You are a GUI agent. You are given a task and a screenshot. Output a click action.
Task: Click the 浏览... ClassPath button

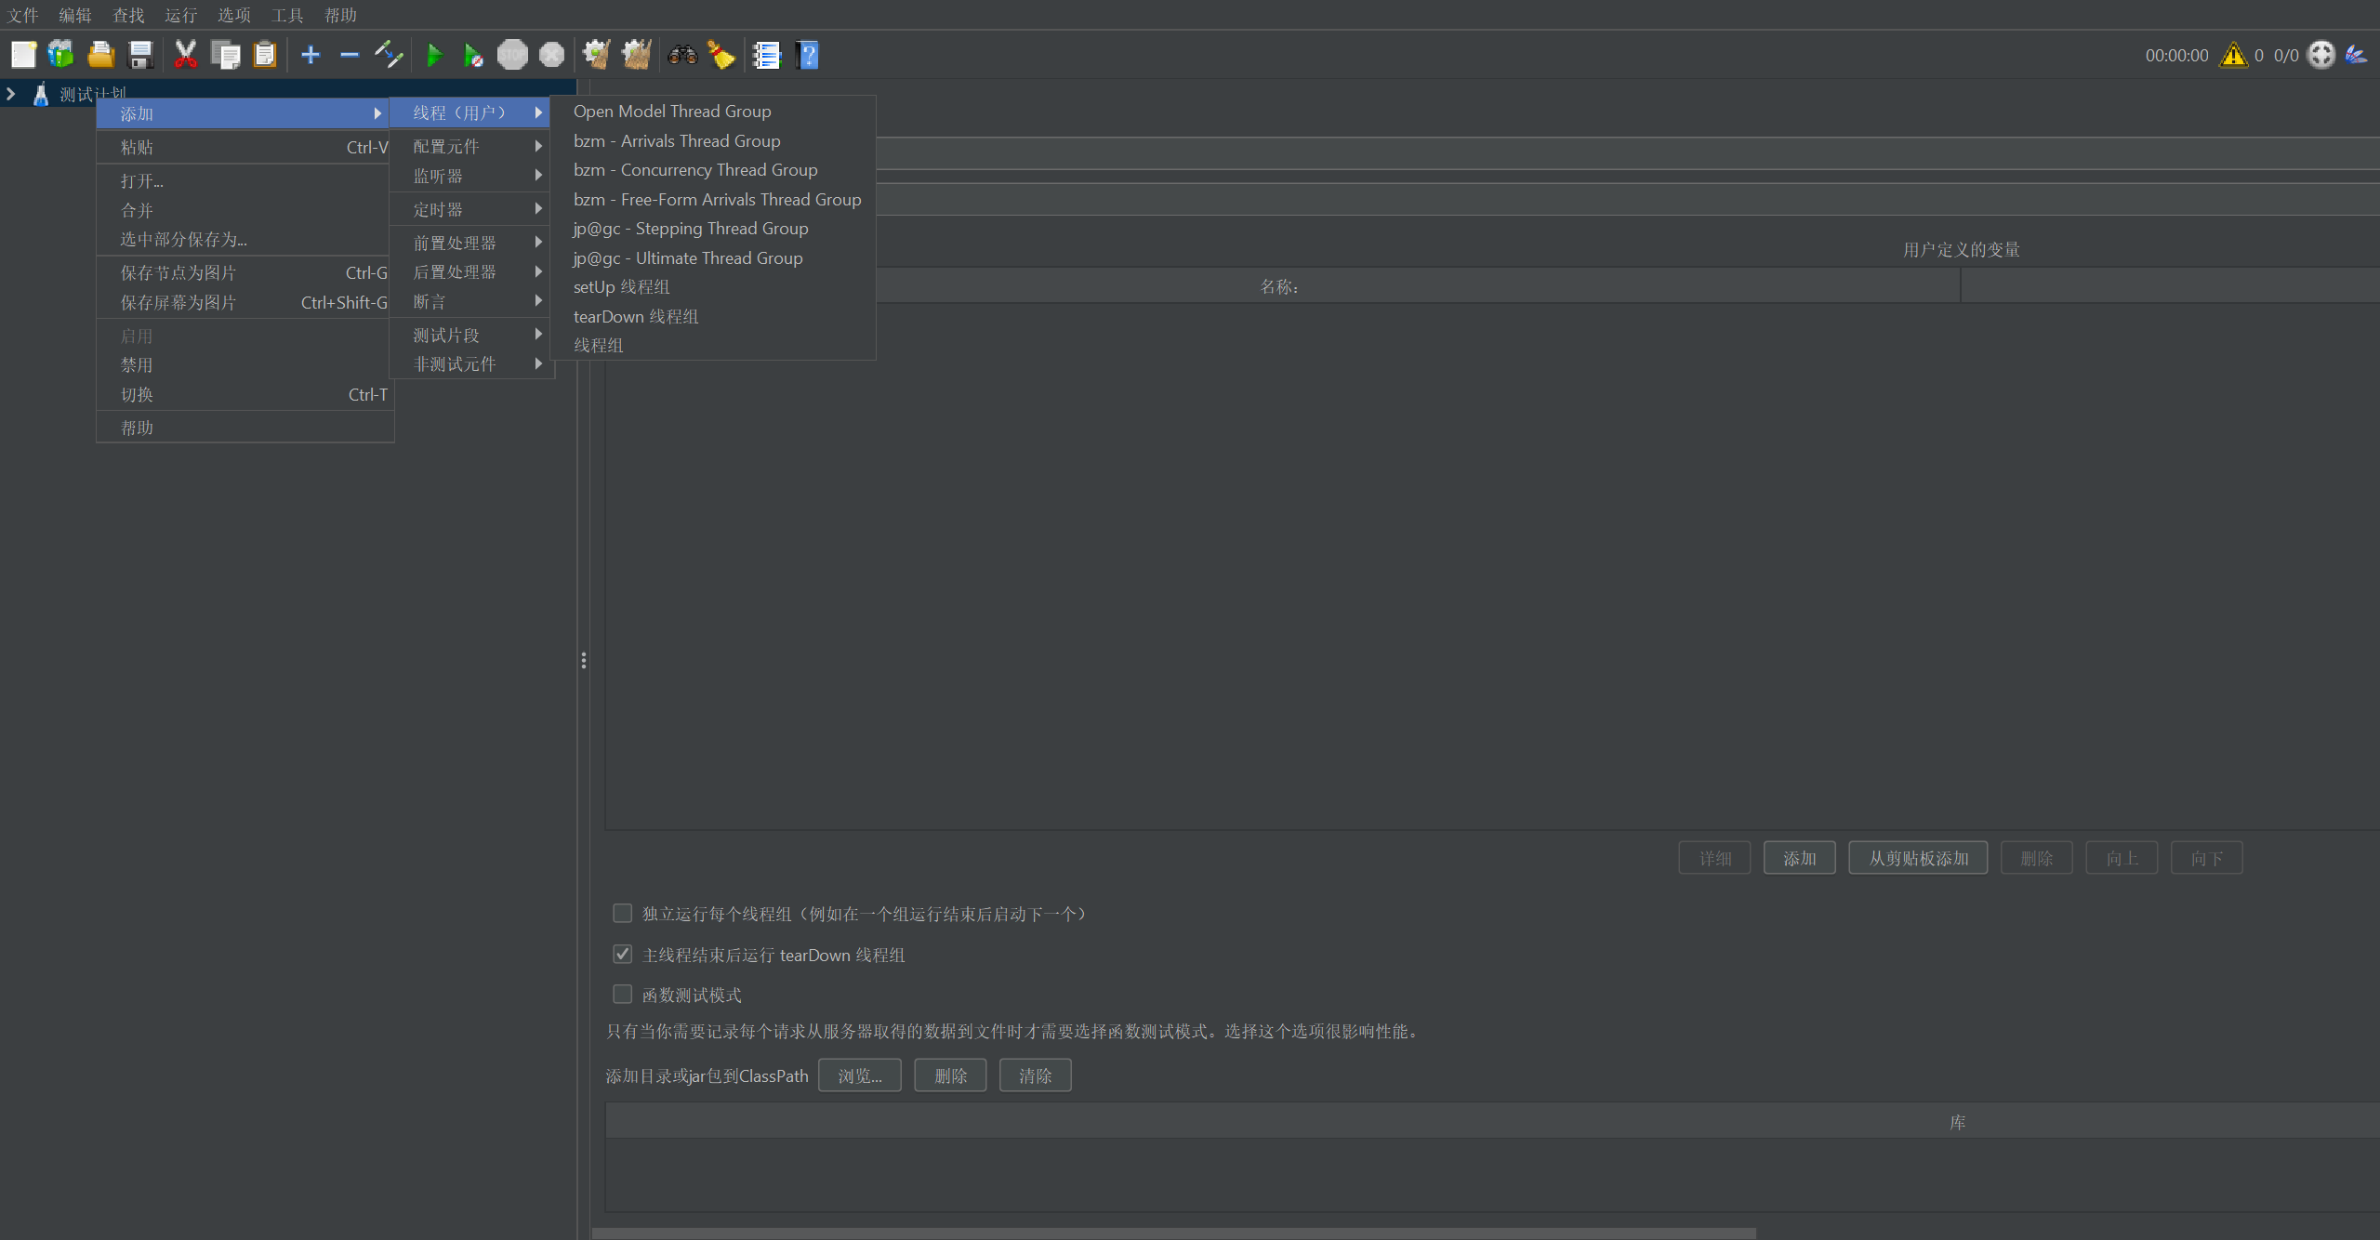point(859,1075)
